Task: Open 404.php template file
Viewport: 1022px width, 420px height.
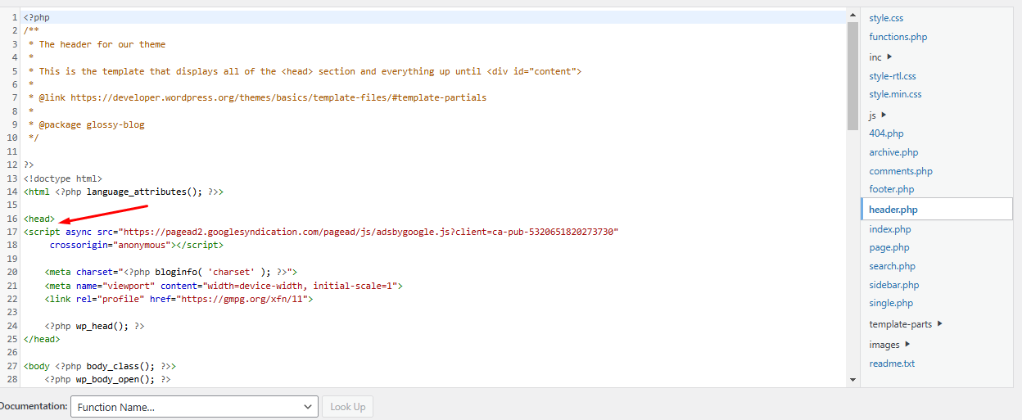Action: point(886,133)
